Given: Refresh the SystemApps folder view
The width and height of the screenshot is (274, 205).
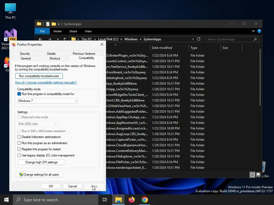Looking at the screenshot, I should pyautogui.click(x=199, y=39).
